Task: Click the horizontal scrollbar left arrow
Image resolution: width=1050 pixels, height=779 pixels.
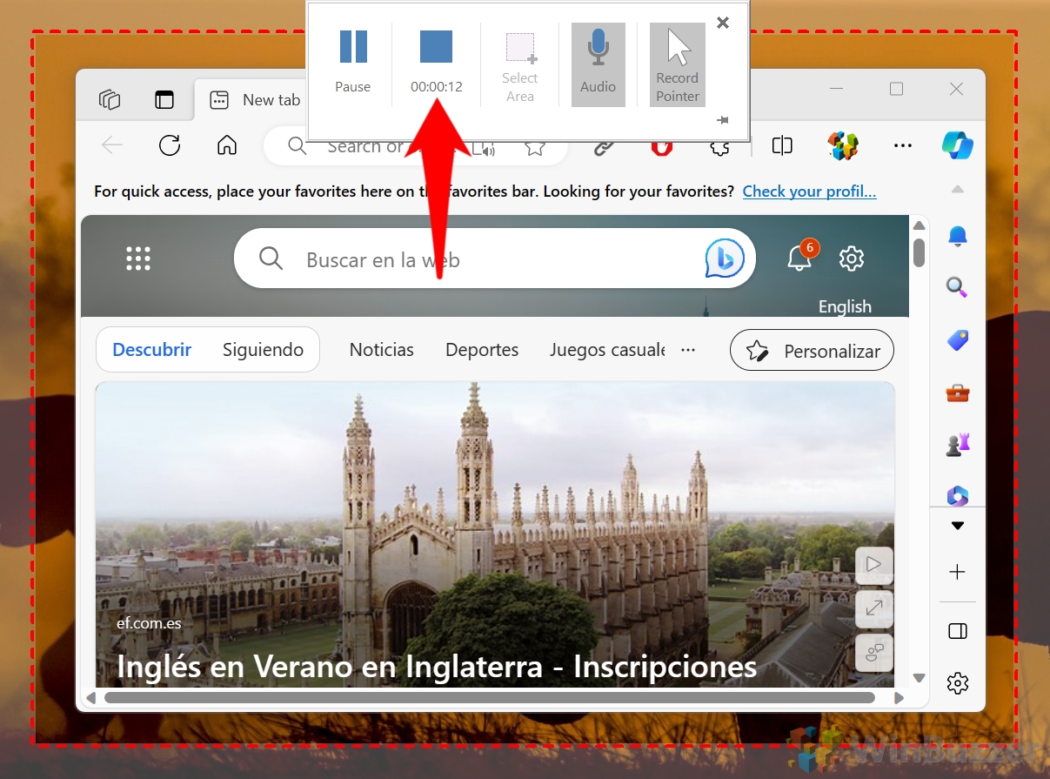Action: 90,698
